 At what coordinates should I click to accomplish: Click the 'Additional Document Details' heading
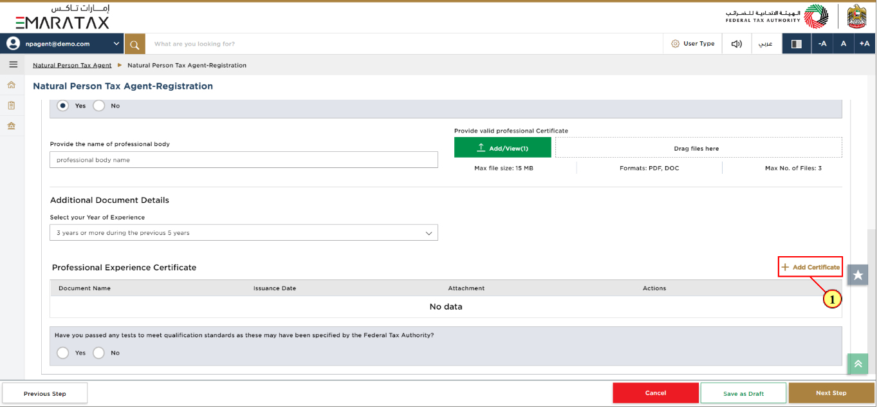[109, 200]
